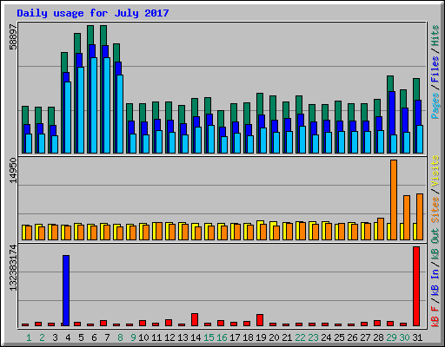Click the "Sites" legend label
The height and width of the screenshot is (347, 445).
(435, 210)
